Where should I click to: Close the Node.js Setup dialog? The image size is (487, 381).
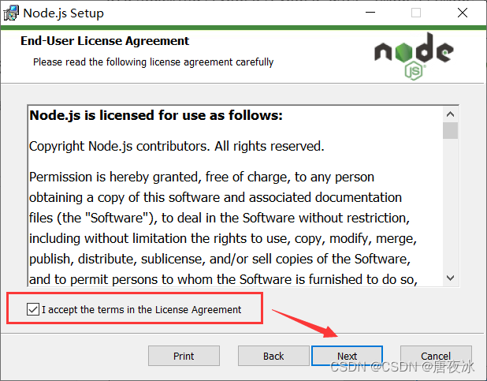(x=463, y=13)
